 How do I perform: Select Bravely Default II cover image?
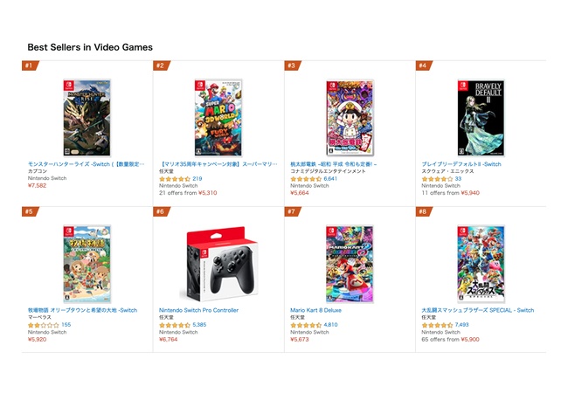pyautogui.click(x=481, y=118)
